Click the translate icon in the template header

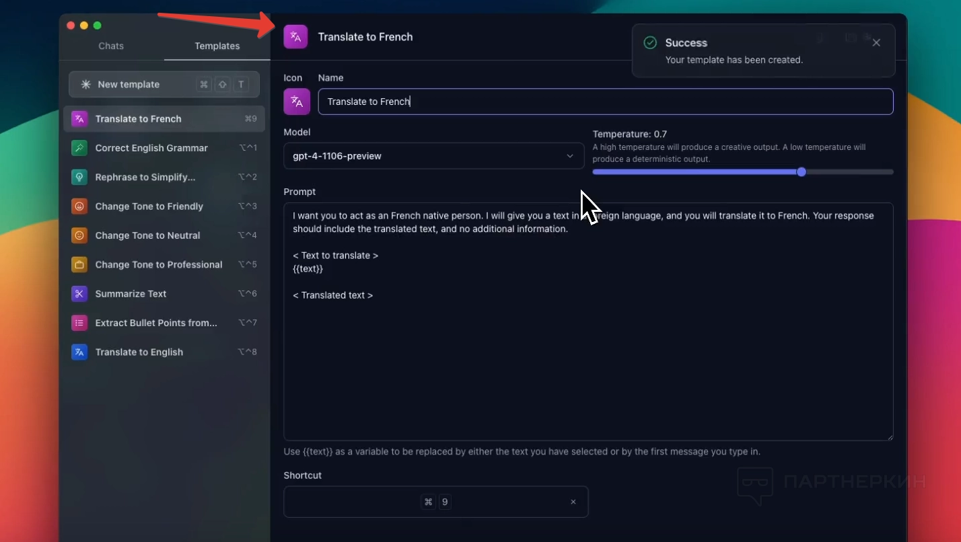[295, 37]
